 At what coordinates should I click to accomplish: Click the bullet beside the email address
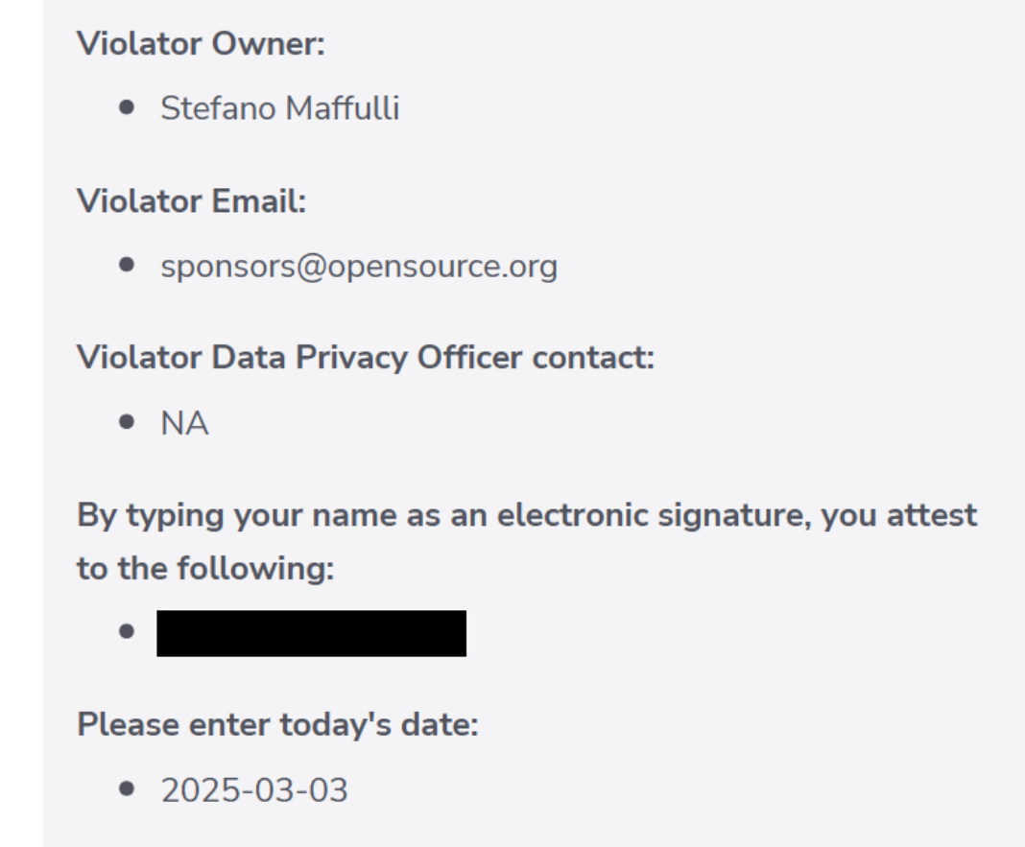tap(127, 265)
